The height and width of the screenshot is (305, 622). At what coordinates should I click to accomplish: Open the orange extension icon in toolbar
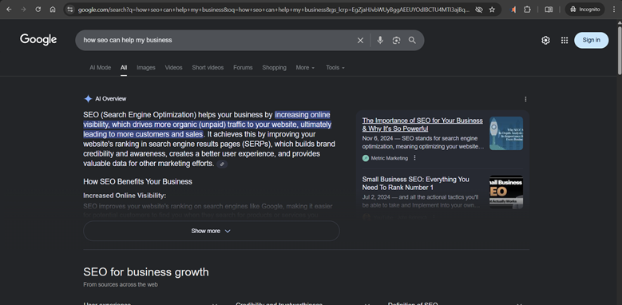[x=513, y=10]
